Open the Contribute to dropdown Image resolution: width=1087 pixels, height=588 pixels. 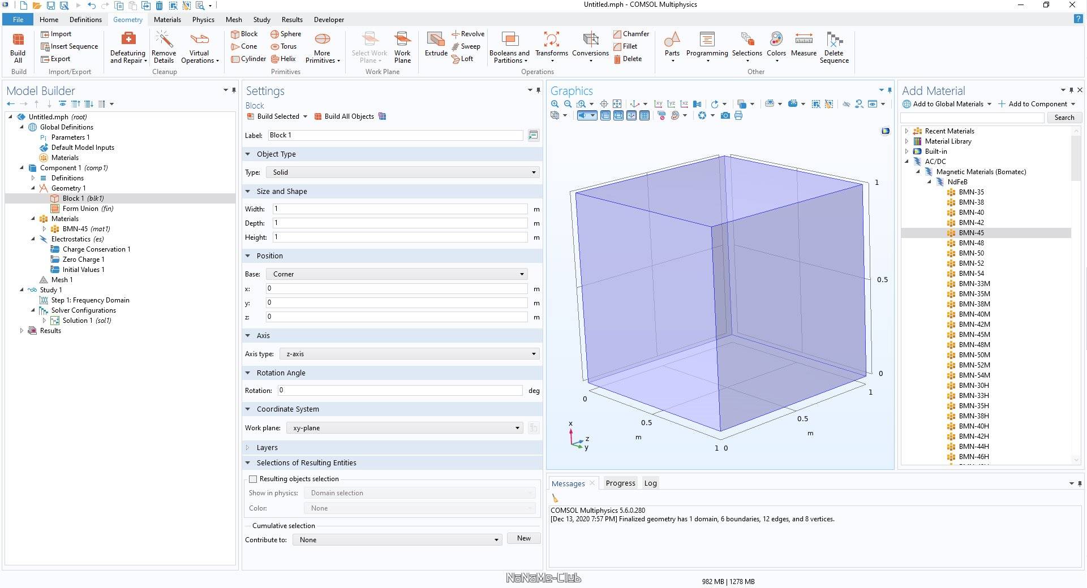click(x=397, y=540)
